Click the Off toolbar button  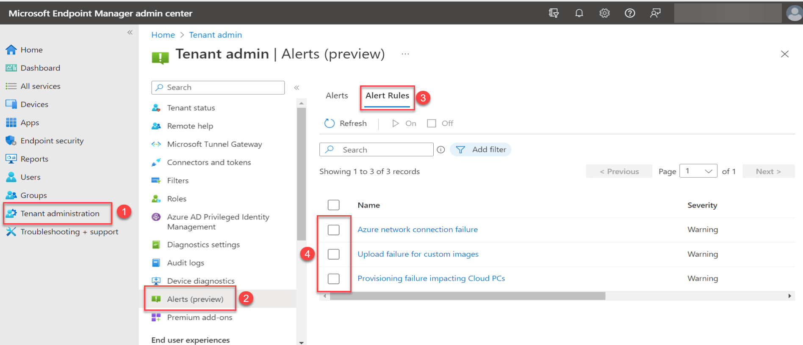tap(440, 123)
